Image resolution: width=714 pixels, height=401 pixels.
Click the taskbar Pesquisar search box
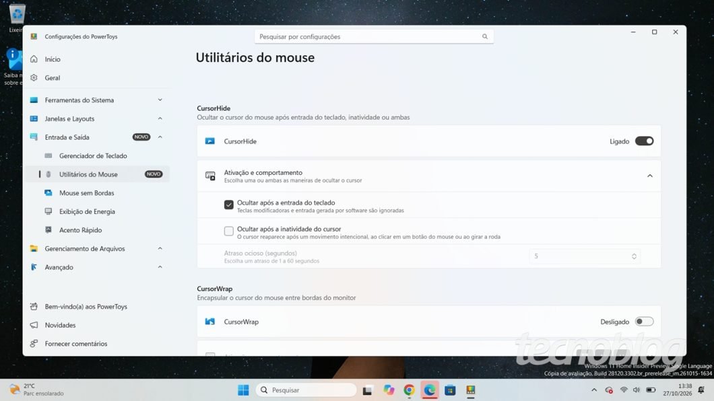(x=307, y=390)
